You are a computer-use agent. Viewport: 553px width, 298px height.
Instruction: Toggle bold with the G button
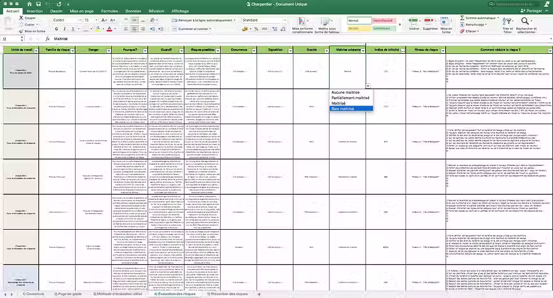[x=56, y=29]
